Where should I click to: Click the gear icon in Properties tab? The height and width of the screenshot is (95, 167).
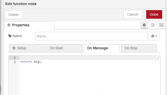point(9,25)
